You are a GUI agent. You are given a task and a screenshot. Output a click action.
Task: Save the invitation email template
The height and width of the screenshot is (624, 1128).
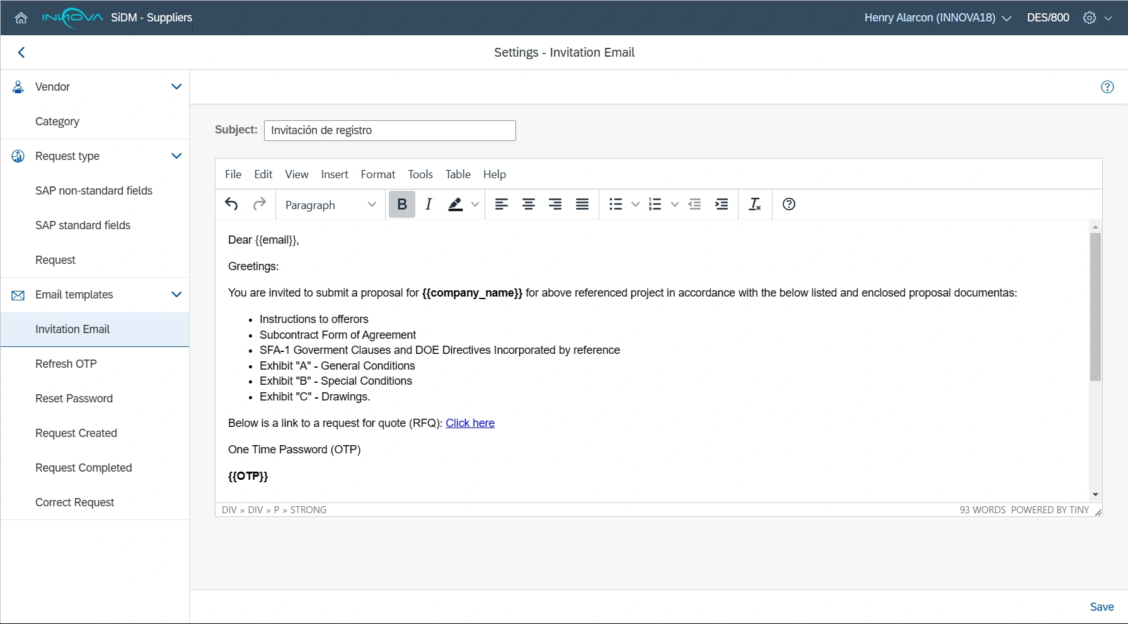click(1102, 607)
